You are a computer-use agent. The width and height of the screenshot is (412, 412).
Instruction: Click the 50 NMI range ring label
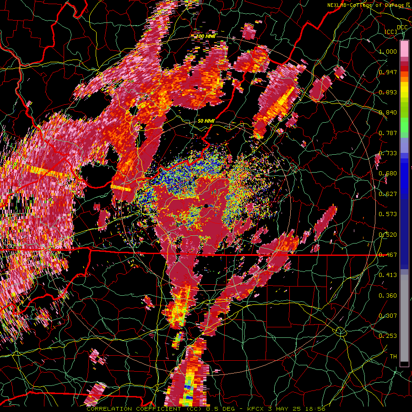pyautogui.click(x=206, y=121)
